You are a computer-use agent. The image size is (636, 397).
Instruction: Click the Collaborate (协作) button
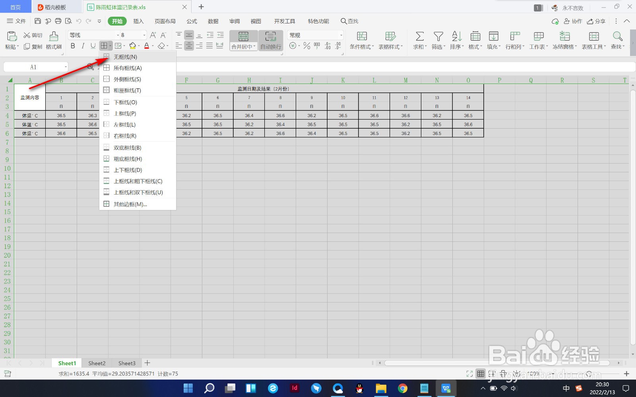point(573,21)
